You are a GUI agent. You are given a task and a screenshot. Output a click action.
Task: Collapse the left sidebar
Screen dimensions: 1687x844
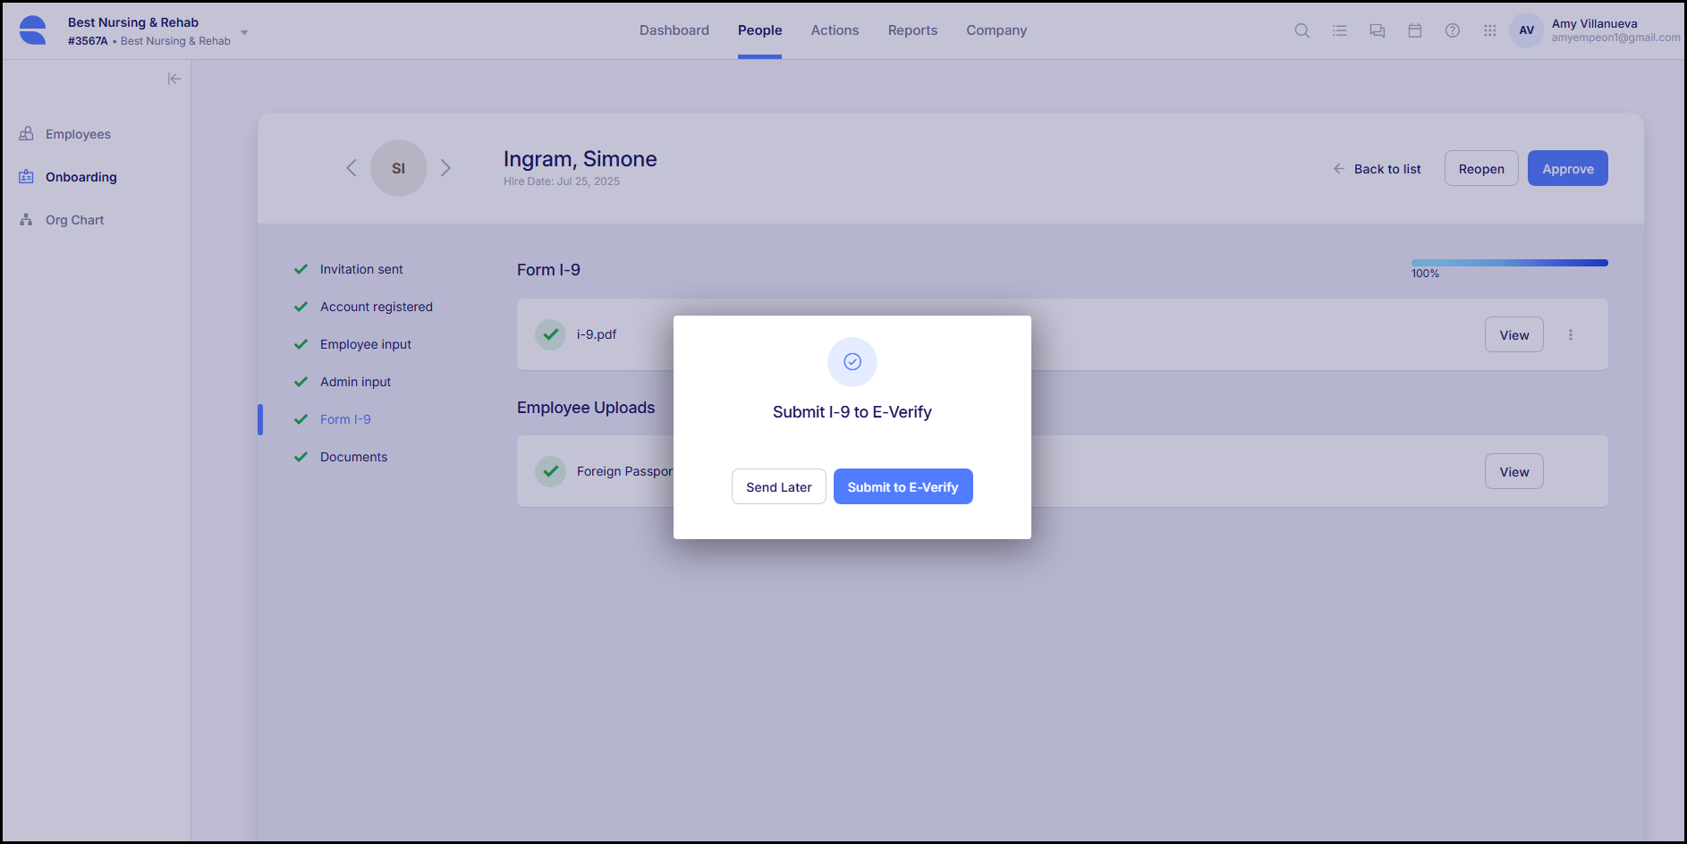174,79
